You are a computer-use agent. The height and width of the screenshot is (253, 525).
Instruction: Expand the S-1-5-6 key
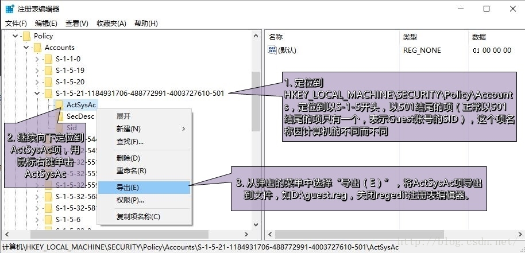37,220
